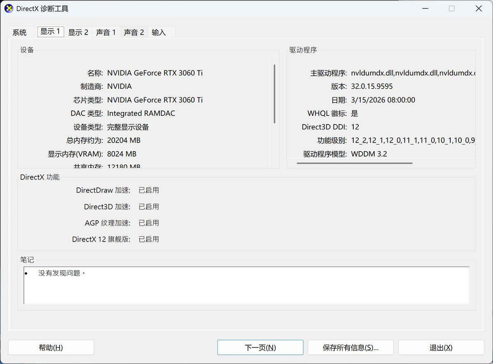Click the 驱动程序 group heading

pos(303,50)
